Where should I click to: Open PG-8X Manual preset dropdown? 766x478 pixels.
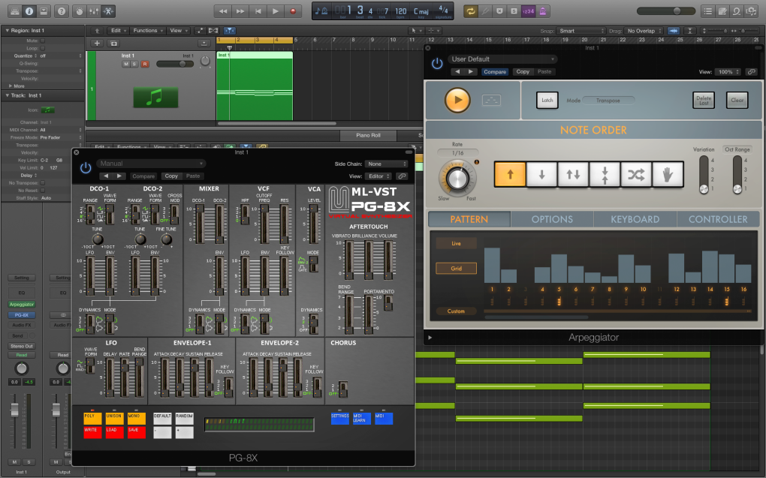coord(151,164)
